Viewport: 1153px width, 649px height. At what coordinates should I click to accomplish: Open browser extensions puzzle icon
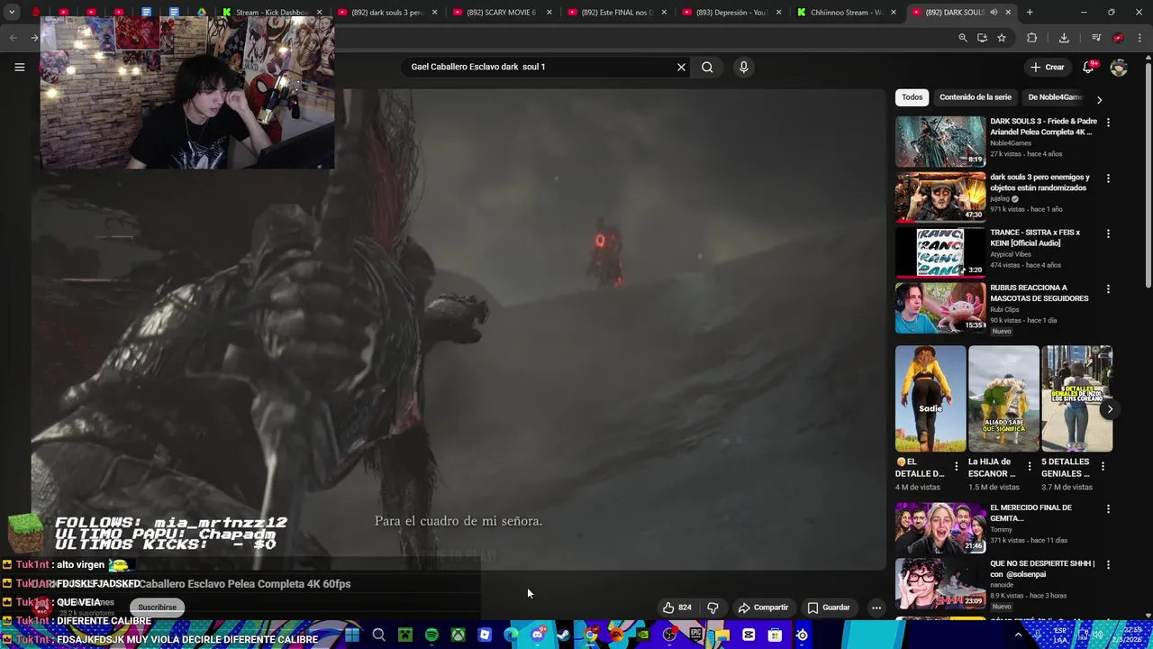(1032, 38)
